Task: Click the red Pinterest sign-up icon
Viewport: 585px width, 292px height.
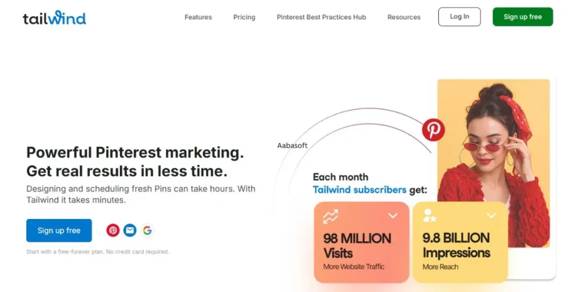Action: tap(113, 230)
